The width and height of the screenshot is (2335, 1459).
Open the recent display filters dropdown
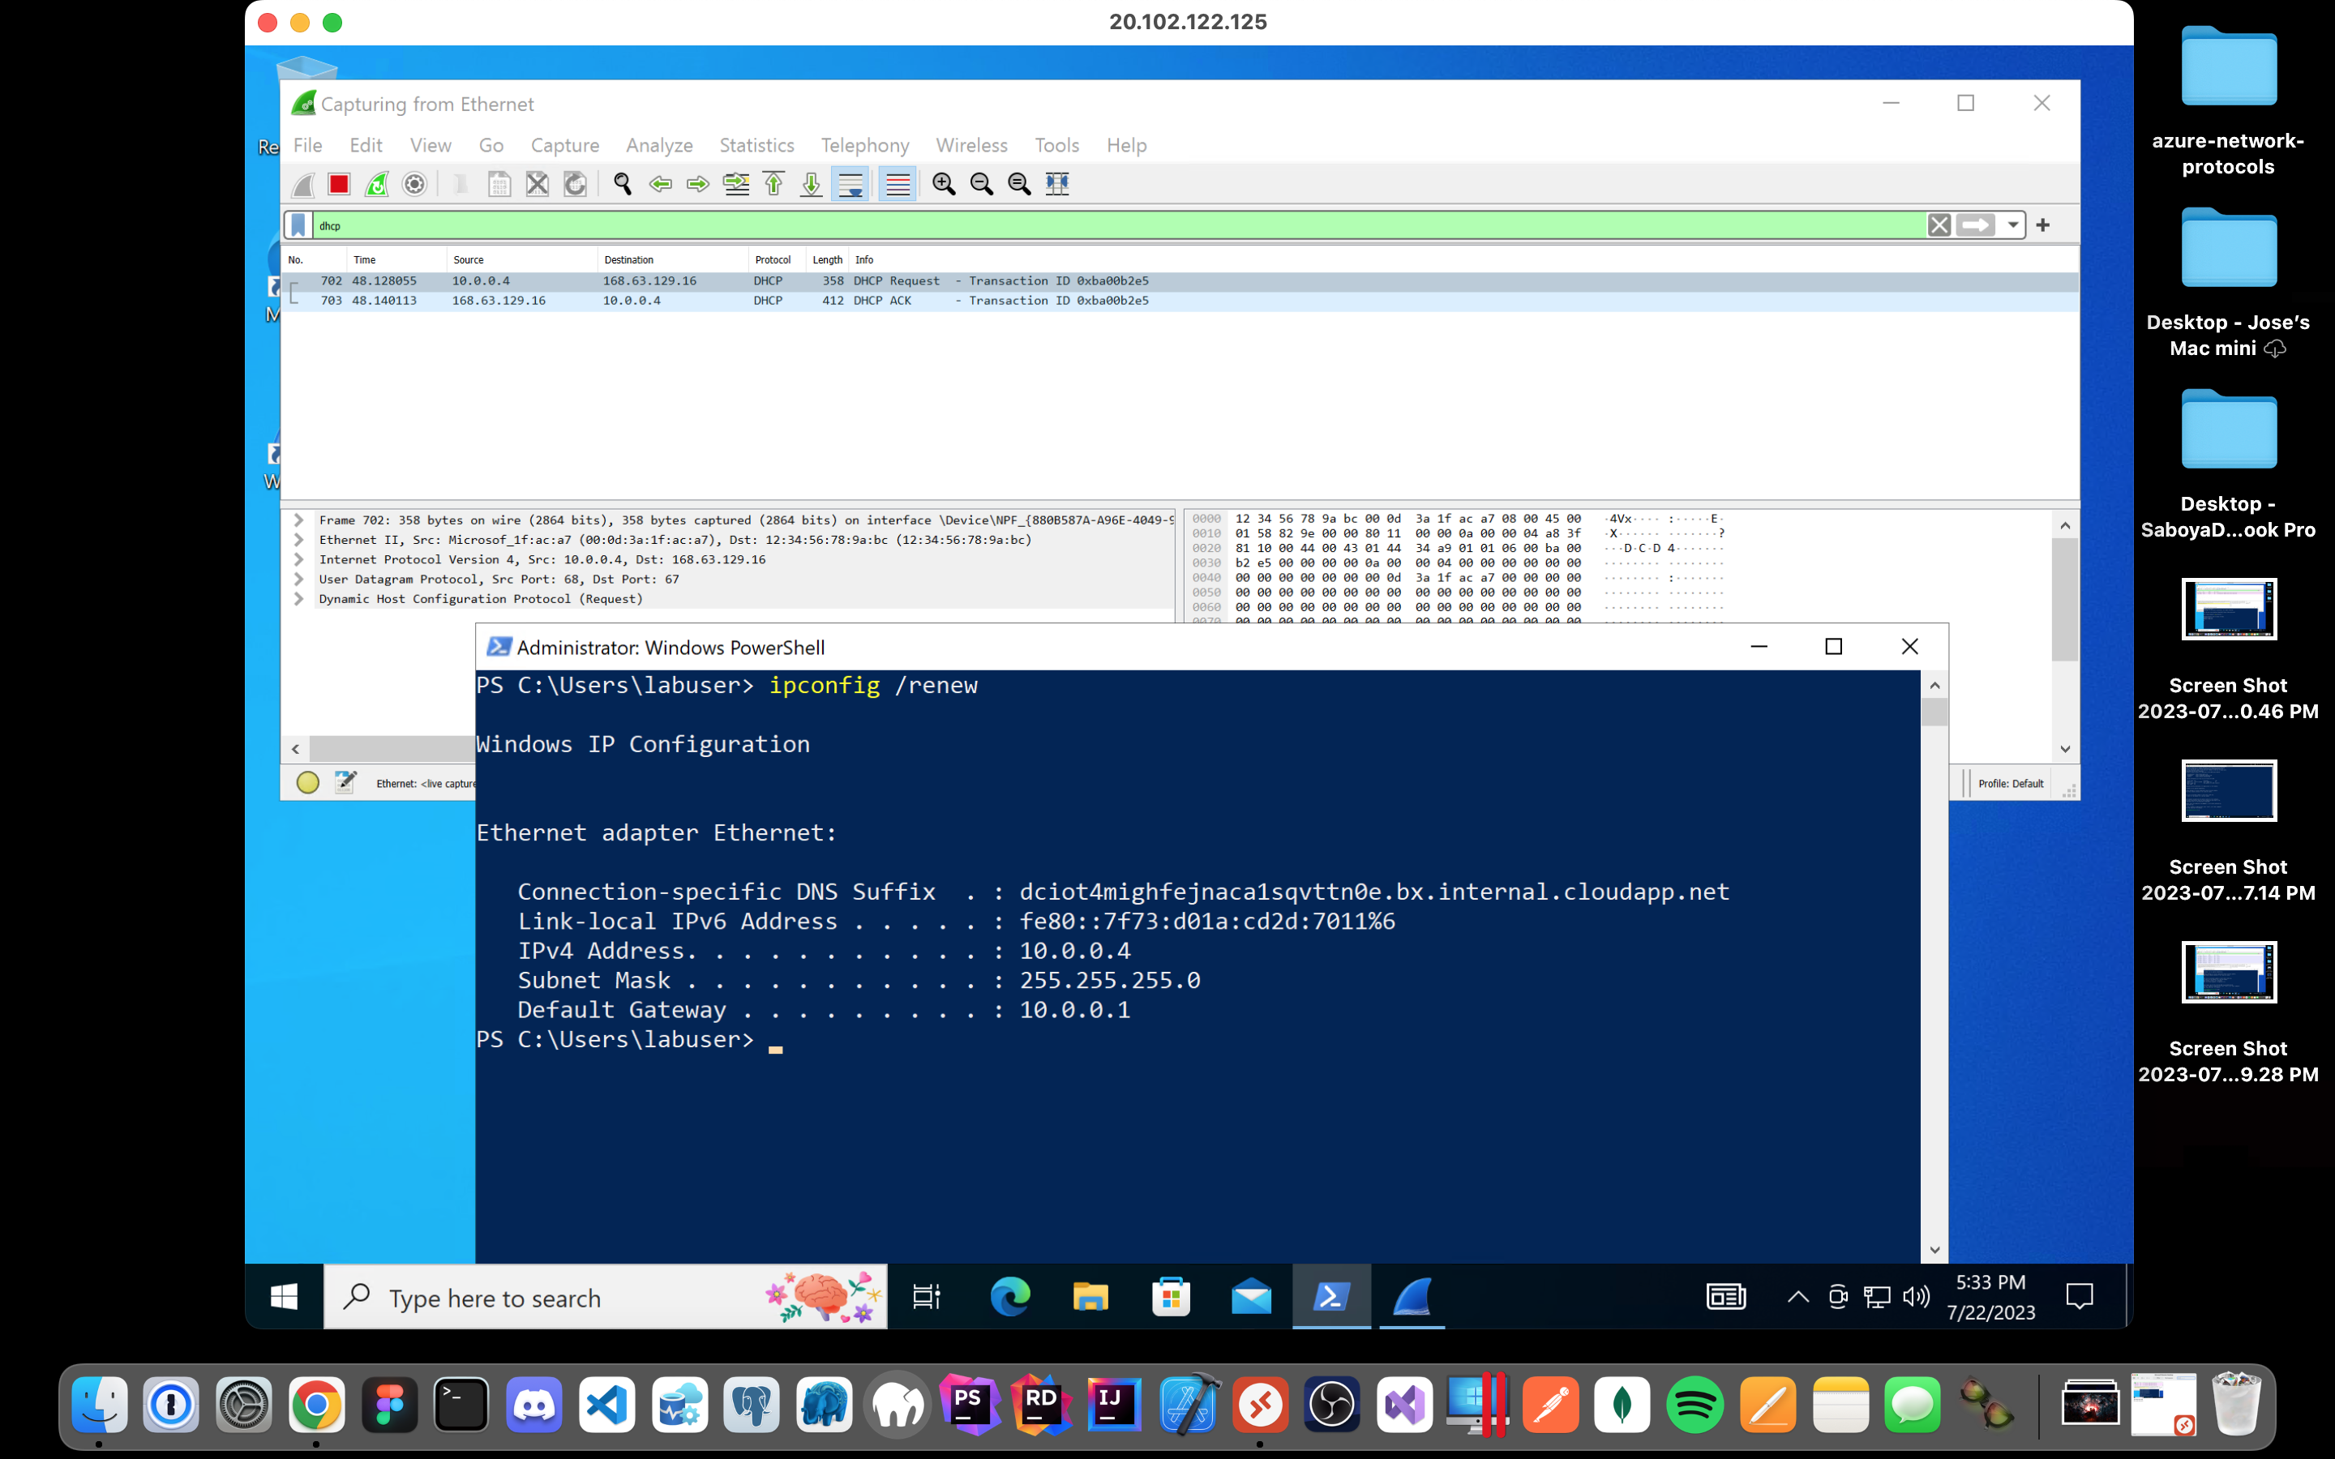coord(2013,225)
